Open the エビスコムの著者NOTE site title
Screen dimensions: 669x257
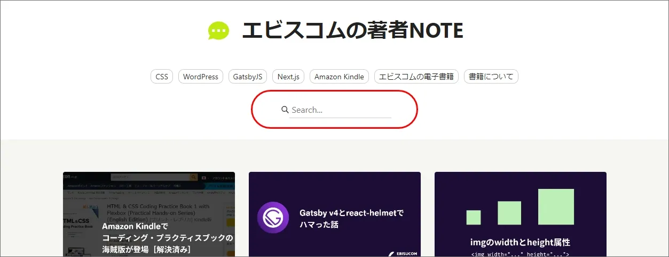coord(352,31)
